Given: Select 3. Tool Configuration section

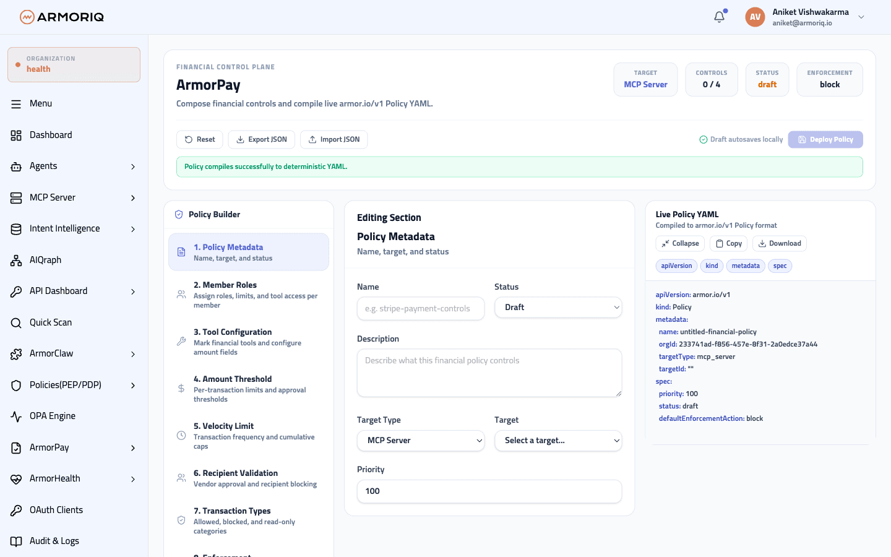Looking at the screenshot, I should pos(249,342).
